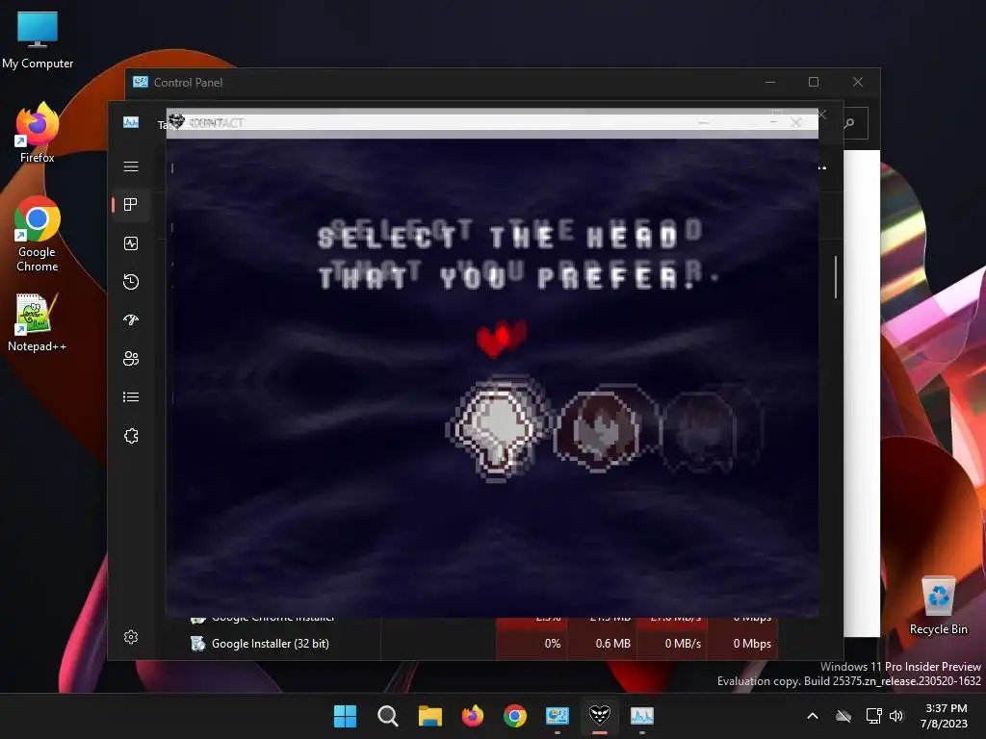Click 0.6 MB memory value of Google Installer
The width and height of the screenshot is (986, 739).
[x=612, y=644]
